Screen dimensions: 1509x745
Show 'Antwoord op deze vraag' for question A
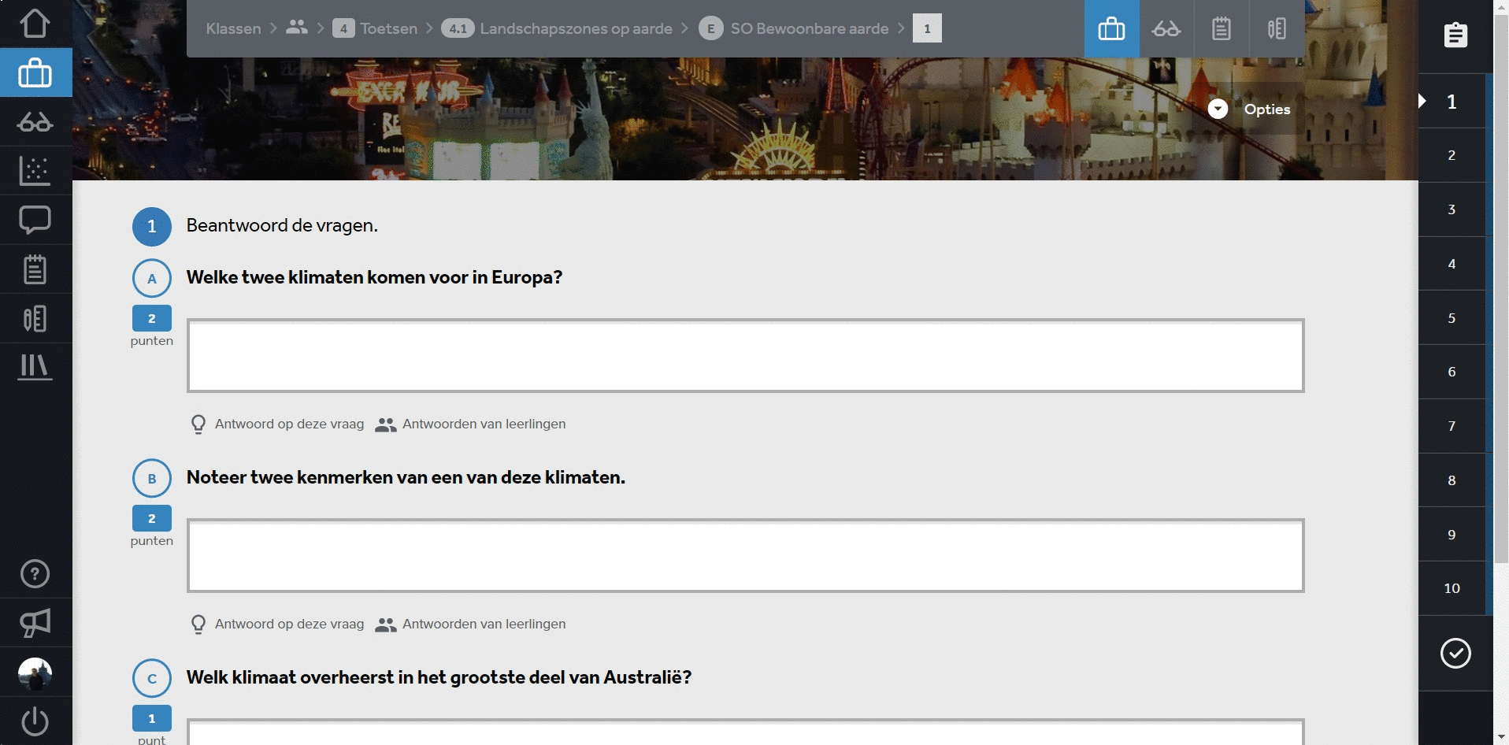point(278,424)
